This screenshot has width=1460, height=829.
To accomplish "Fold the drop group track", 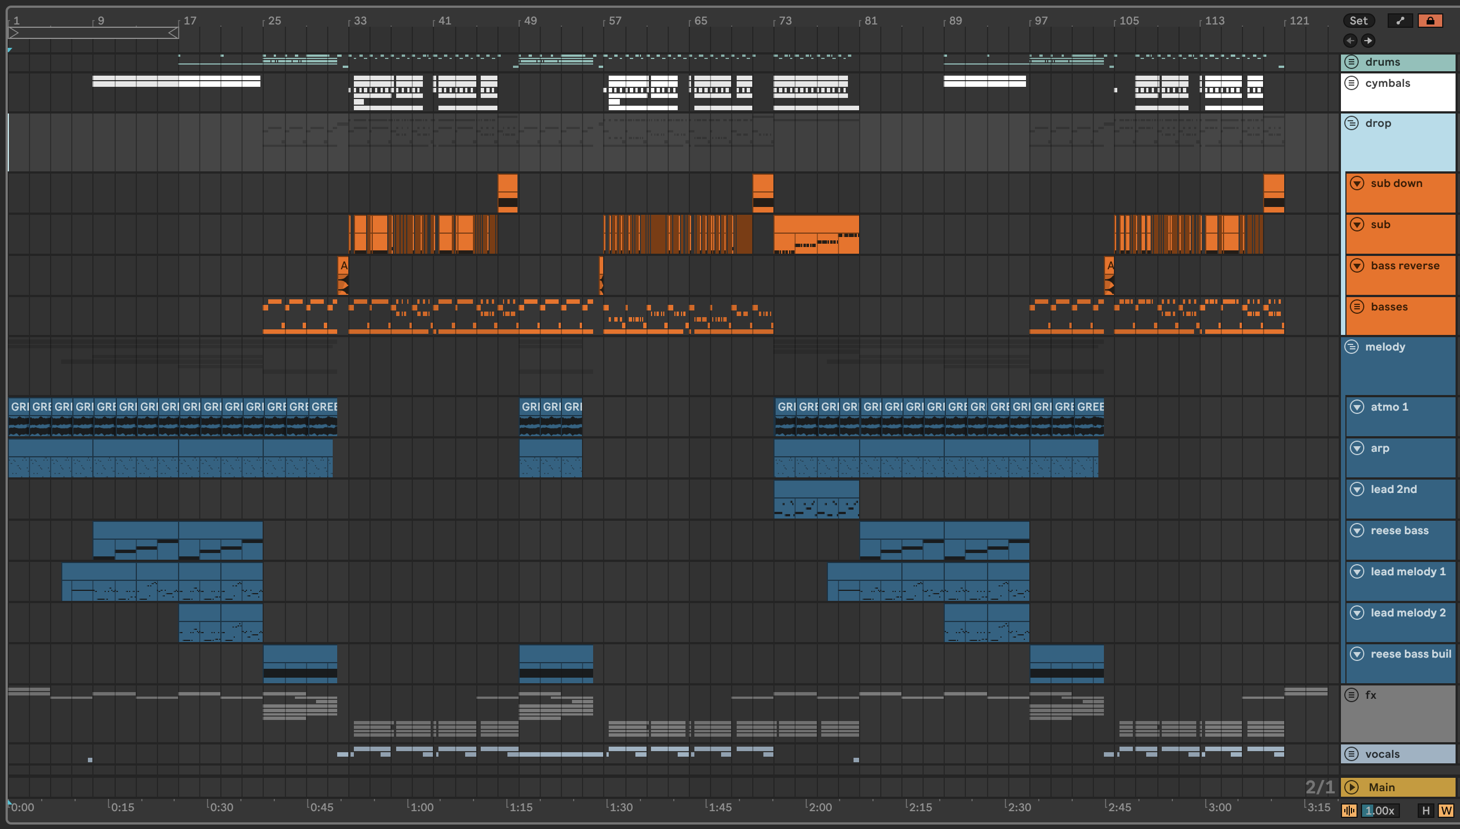I will (1352, 123).
